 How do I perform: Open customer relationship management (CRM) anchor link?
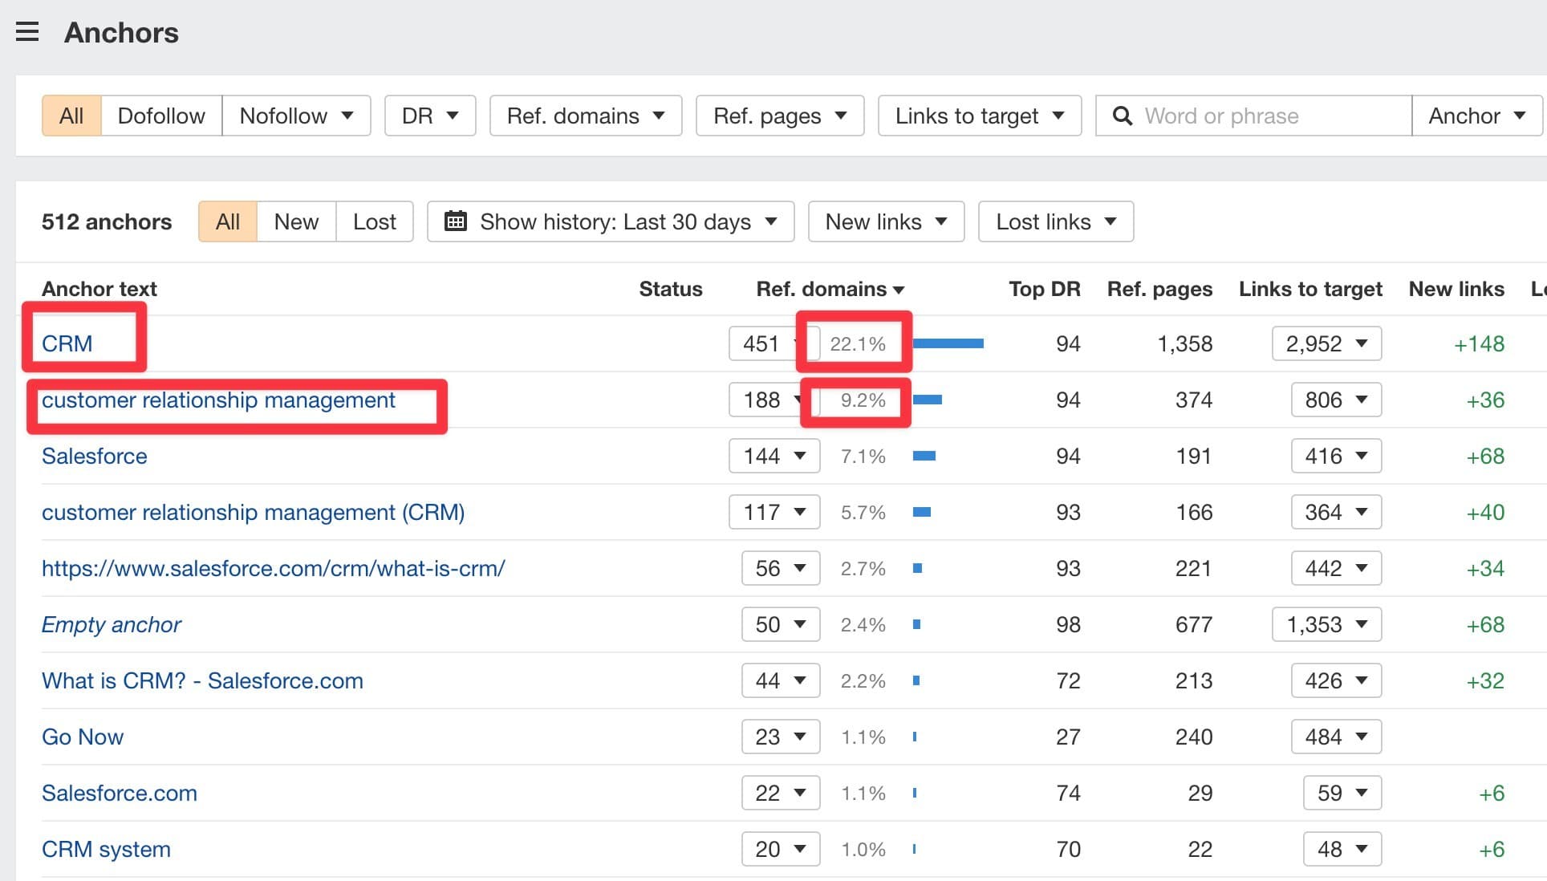(254, 512)
